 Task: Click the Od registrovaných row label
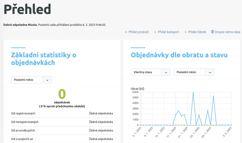click(23, 114)
